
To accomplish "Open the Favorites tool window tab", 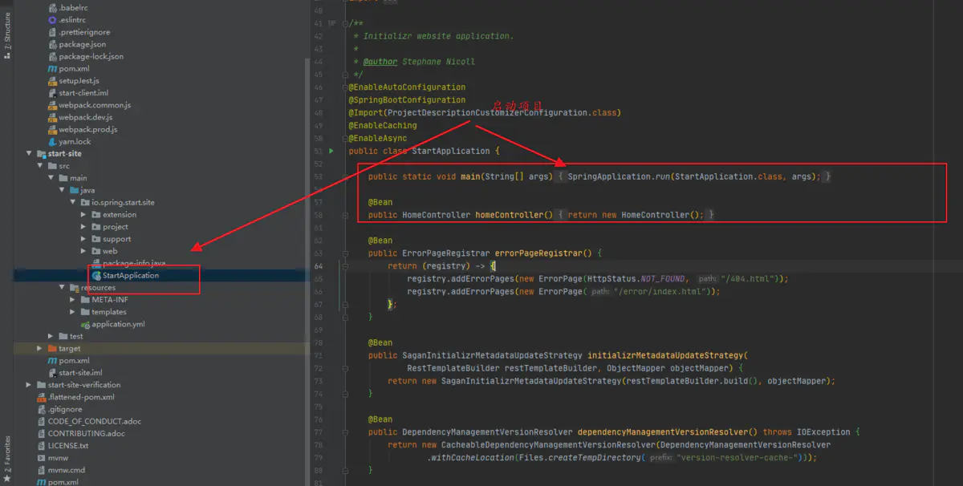I will (7, 459).
